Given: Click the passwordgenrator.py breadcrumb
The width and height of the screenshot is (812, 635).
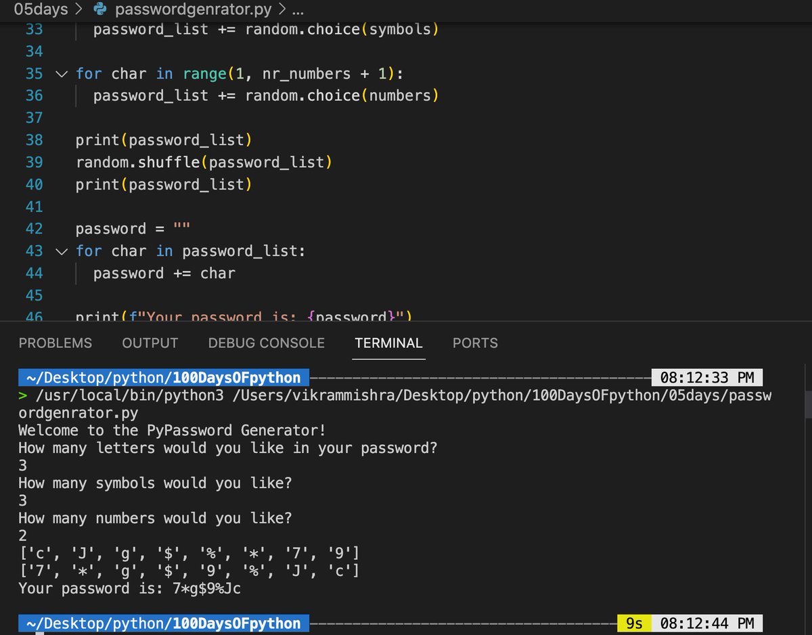Looking at the screenshot, I should 193,9.
